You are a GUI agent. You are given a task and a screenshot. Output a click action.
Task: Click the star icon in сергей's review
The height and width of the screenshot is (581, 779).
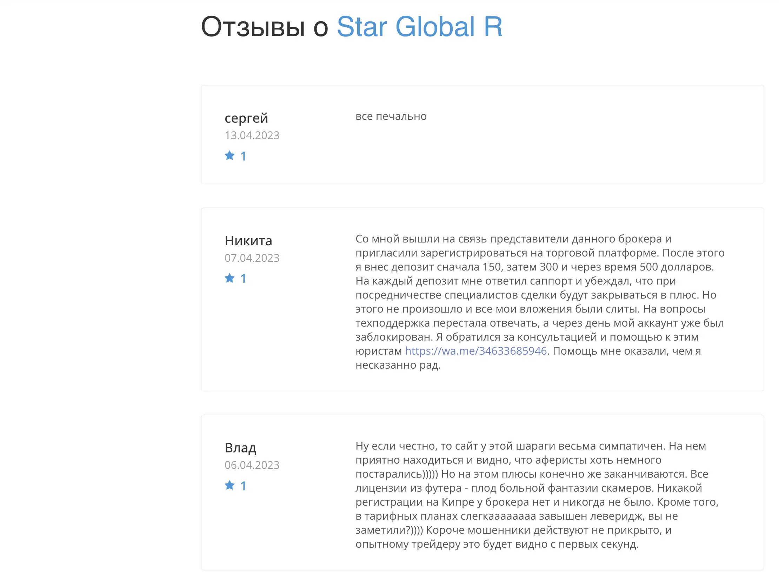point(229,156)
